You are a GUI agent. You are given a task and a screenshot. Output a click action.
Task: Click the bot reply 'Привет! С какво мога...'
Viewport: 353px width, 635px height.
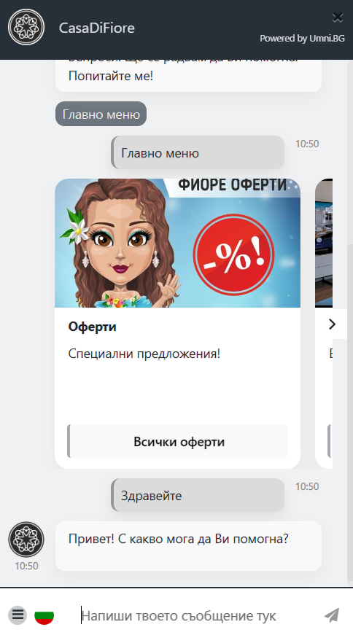click(188, 546)
